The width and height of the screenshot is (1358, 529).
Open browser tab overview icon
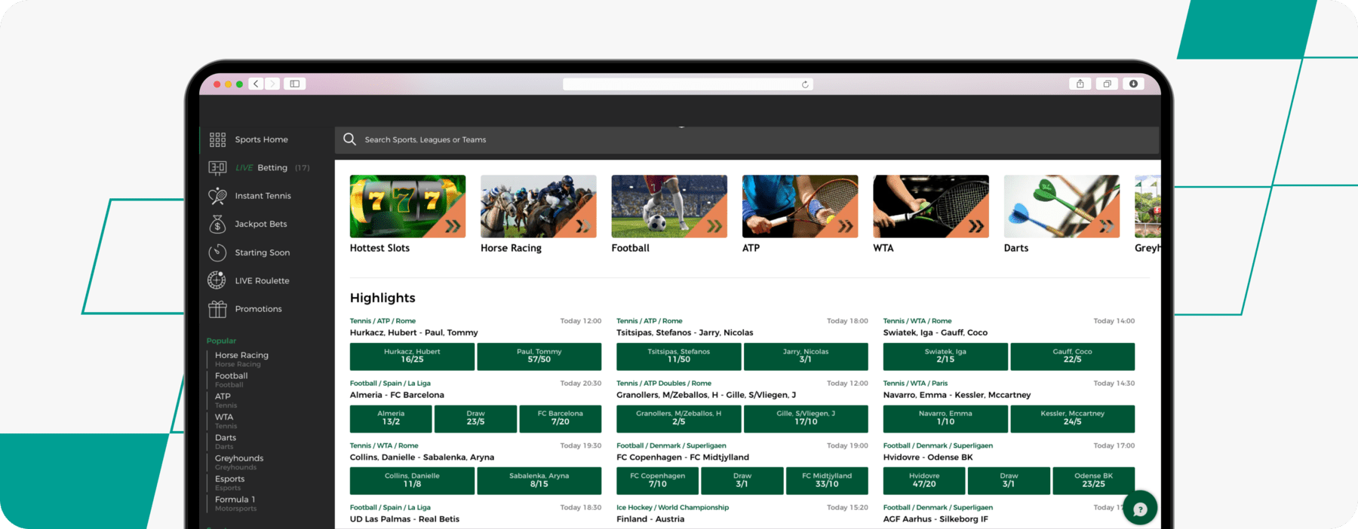1107,84
